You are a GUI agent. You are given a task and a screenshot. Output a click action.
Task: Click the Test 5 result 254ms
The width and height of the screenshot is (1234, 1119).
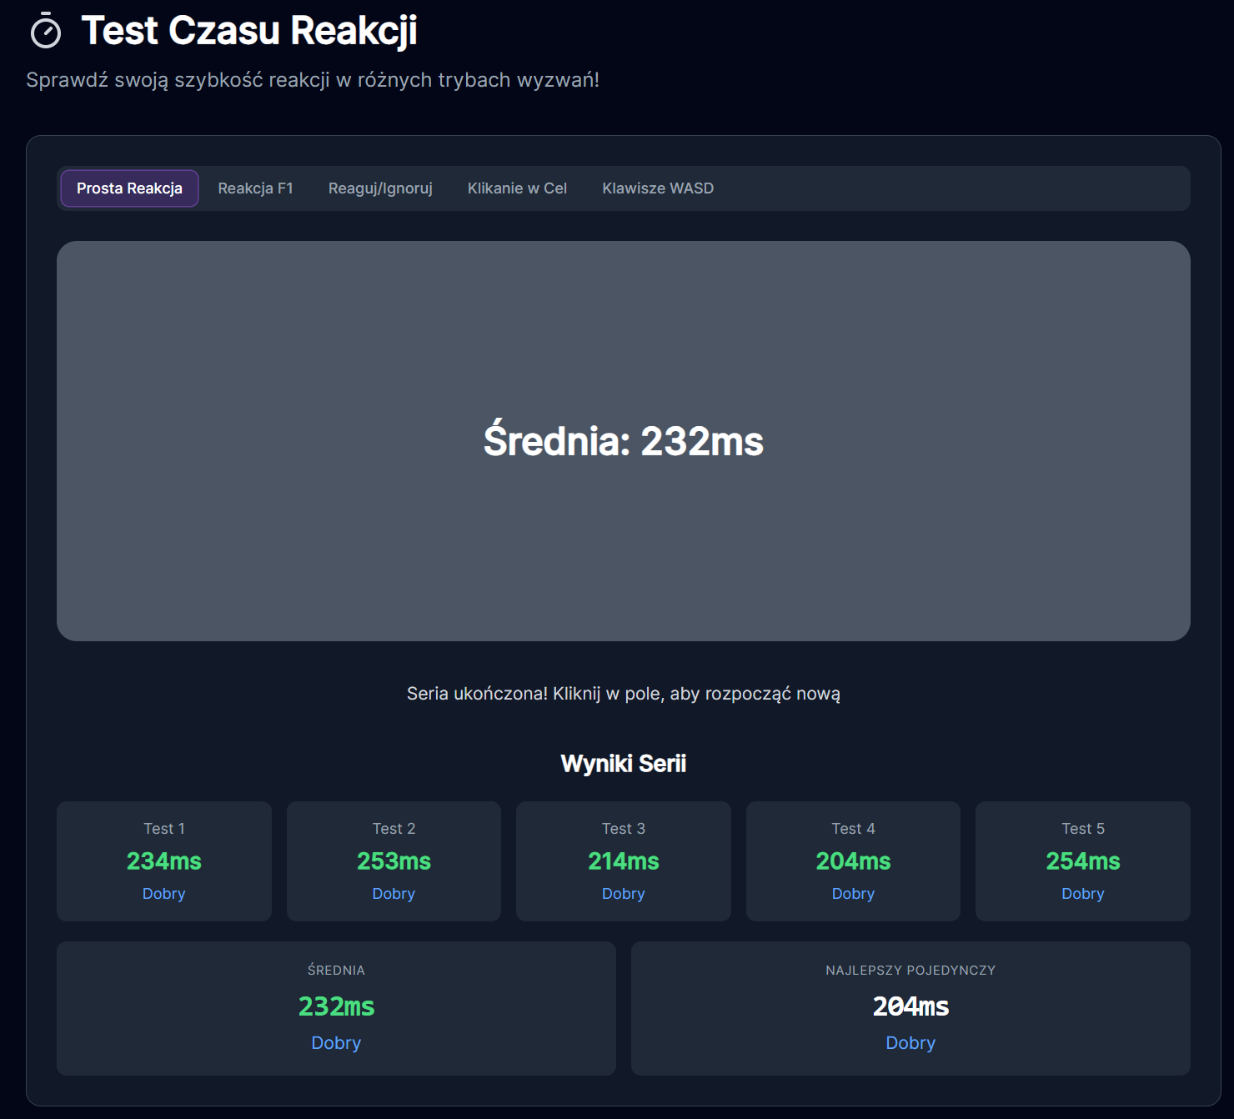coord(1083,861)
